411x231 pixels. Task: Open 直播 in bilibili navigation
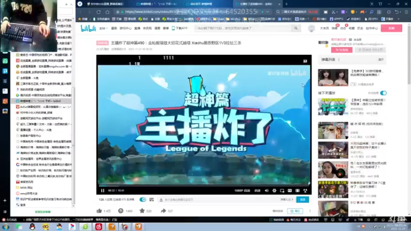[137, 28]
